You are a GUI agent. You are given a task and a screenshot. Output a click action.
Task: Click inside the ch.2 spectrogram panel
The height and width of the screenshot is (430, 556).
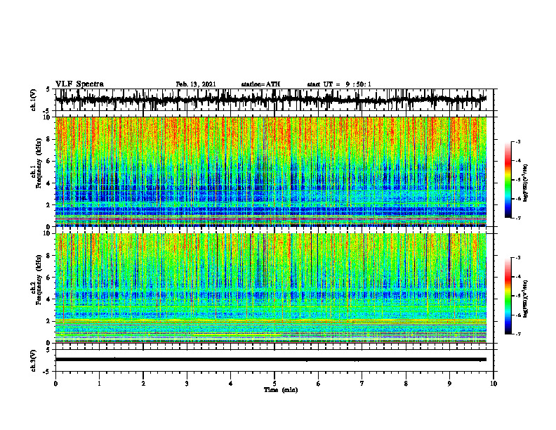tap(270, 288)
